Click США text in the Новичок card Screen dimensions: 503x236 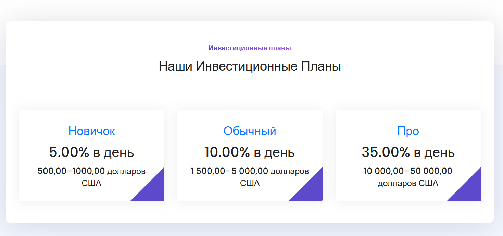coord(91,183)
